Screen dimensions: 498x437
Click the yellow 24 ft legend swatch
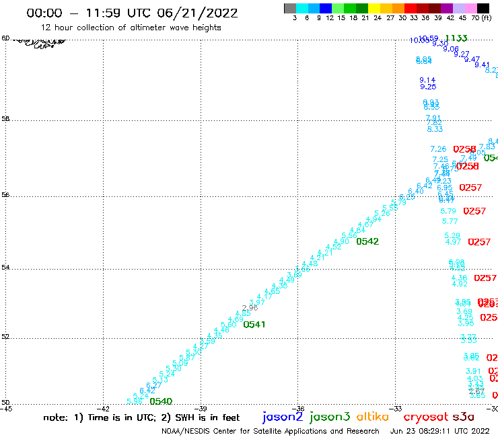(374, 8)
